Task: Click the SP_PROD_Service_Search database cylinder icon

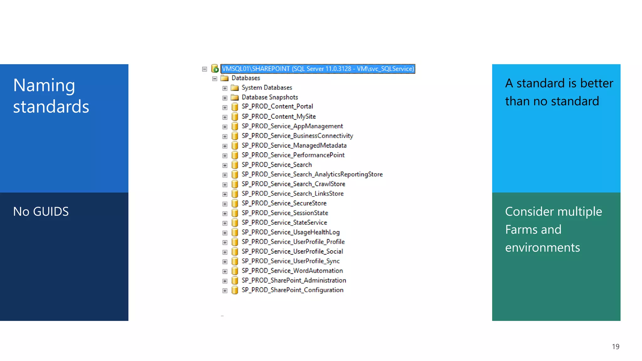Action: [234, 165]
